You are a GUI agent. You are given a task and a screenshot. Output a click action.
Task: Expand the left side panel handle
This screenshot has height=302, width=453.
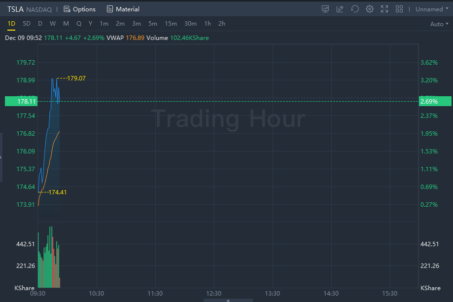coord(1,157)
